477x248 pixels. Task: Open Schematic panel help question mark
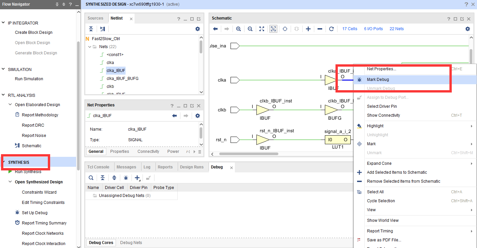(449, 19)
